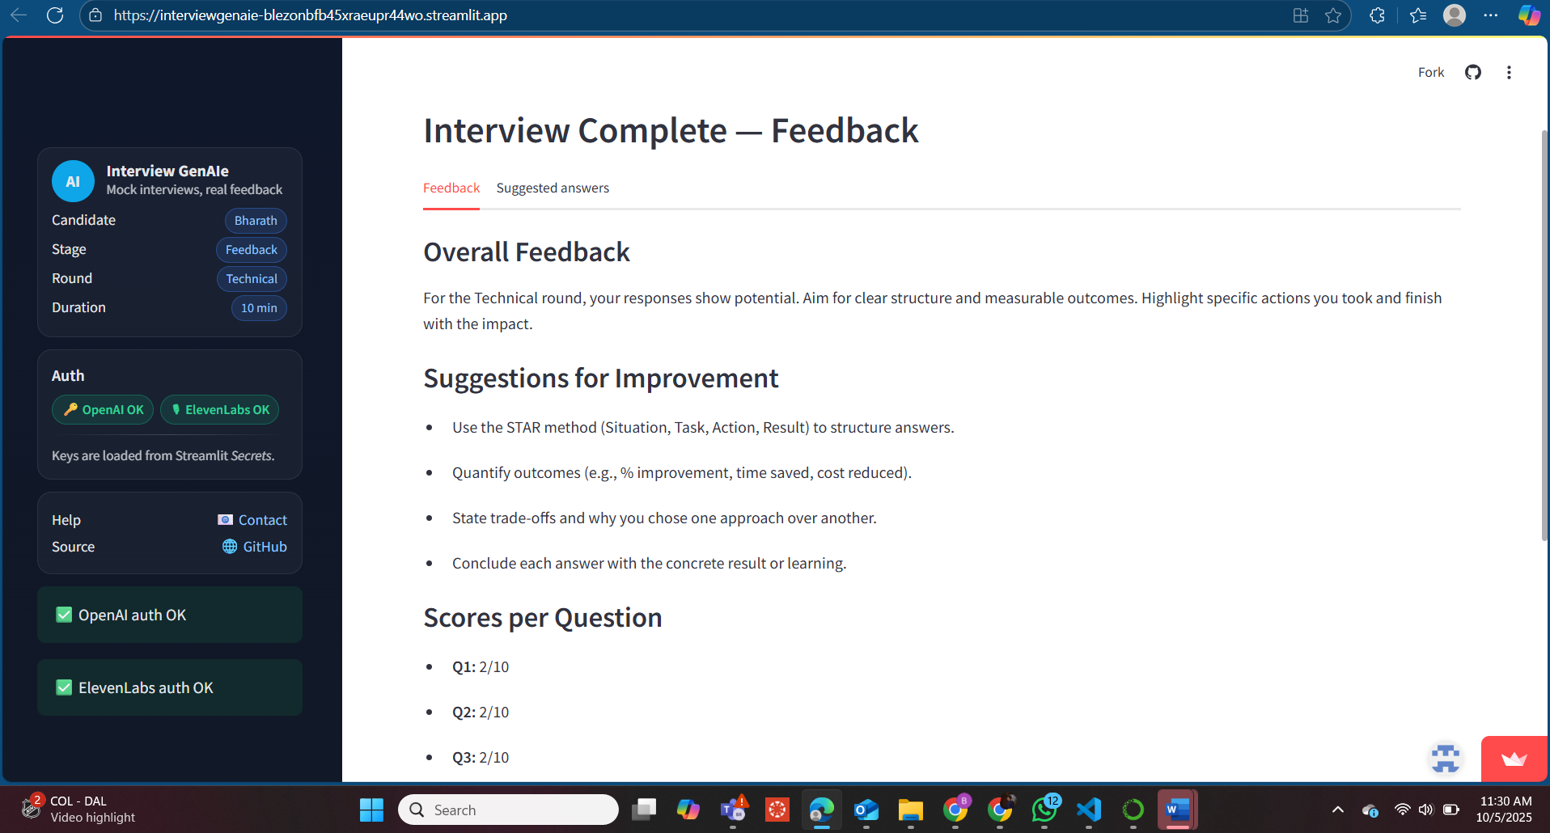
Task: Click the Fork button
Action: point(1430,72)
